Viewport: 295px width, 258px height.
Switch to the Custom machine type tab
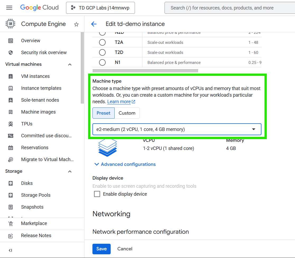tap(127, 113)
